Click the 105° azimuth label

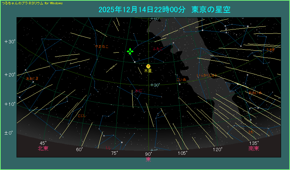click(x=183, y=153)
